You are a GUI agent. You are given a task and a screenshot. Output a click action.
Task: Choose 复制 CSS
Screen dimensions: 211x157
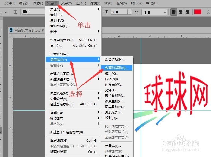(x=73, y=15)
